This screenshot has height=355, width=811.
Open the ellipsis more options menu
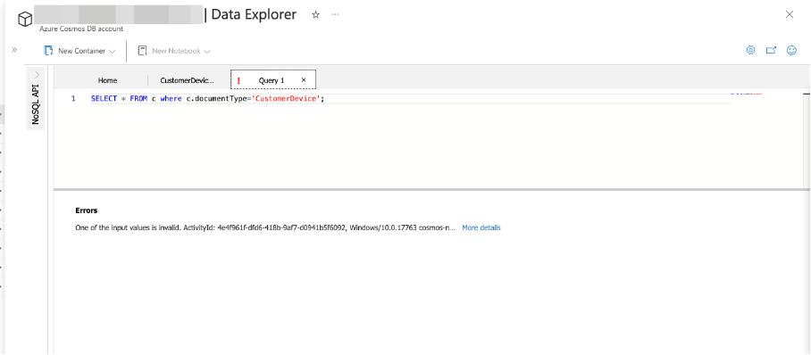[x=335, y=15]
